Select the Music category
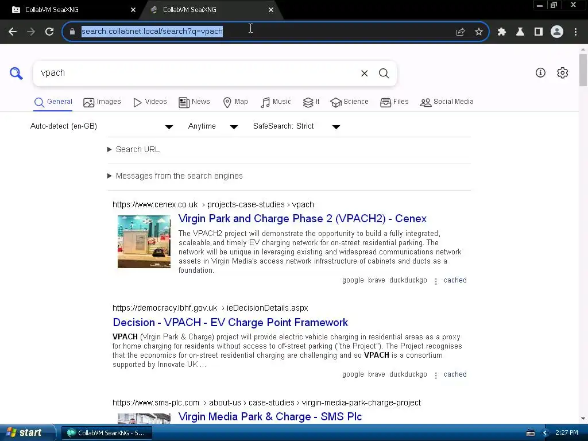 pos(276,102)
